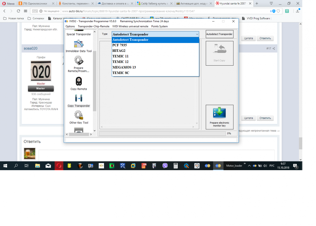The width and height of the screenshot is (316, 226).
Task: Click the sidebar horizontal scroll-left arrow
Action: pos(67,134)
